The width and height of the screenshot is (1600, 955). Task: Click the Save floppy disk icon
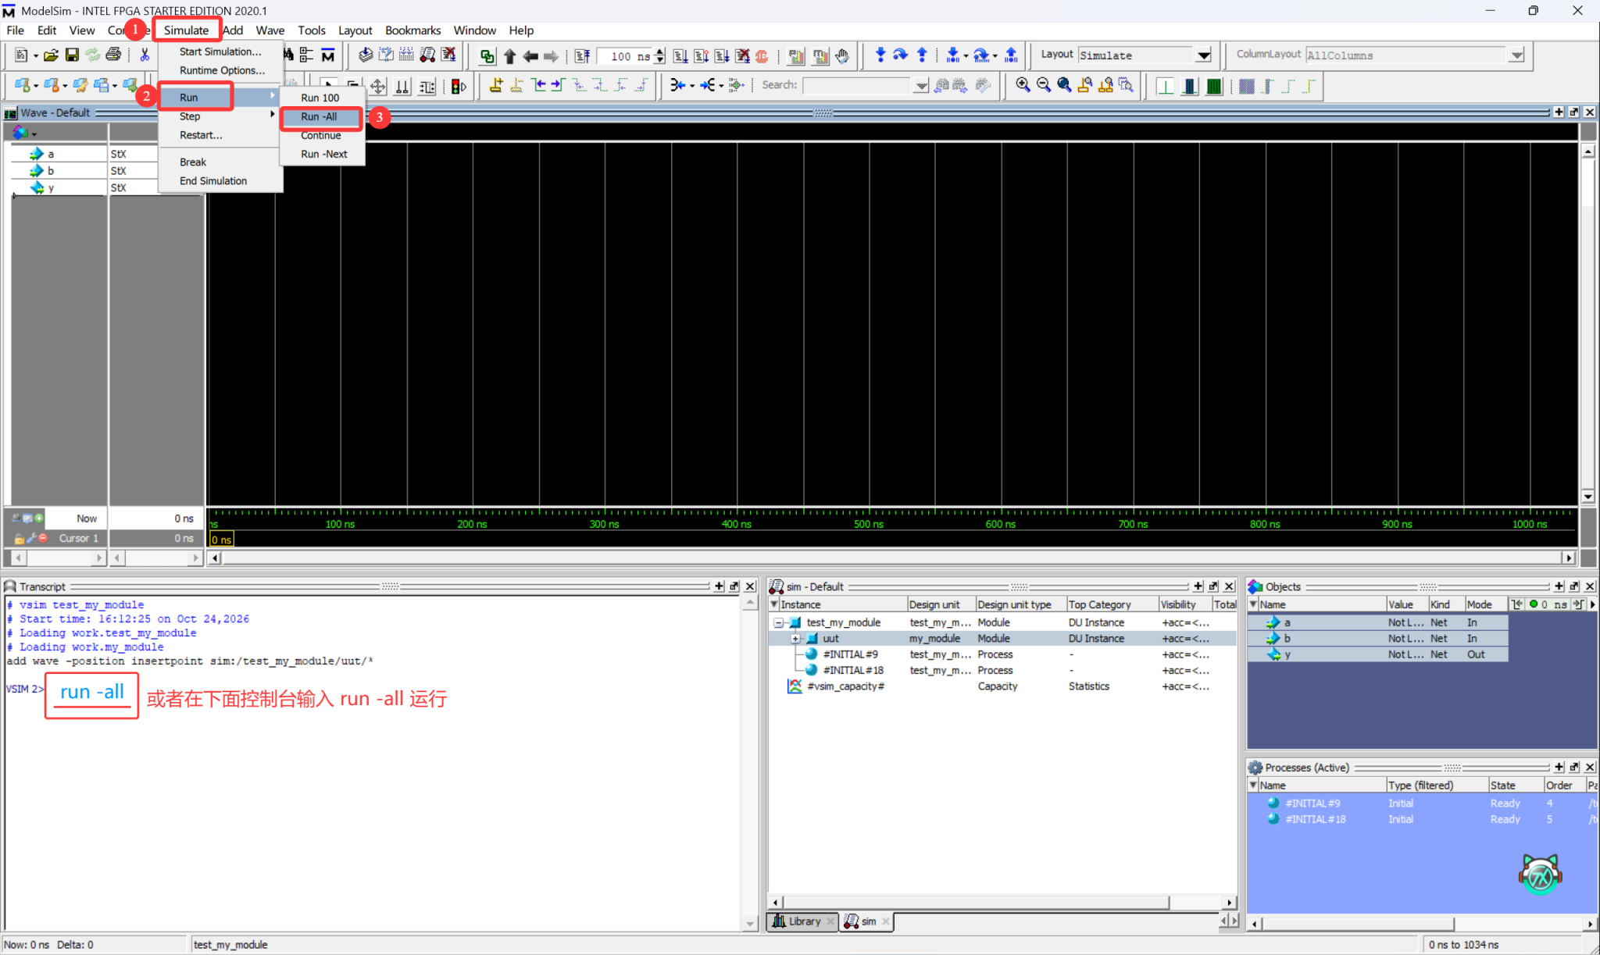click(x=72, y=55)
